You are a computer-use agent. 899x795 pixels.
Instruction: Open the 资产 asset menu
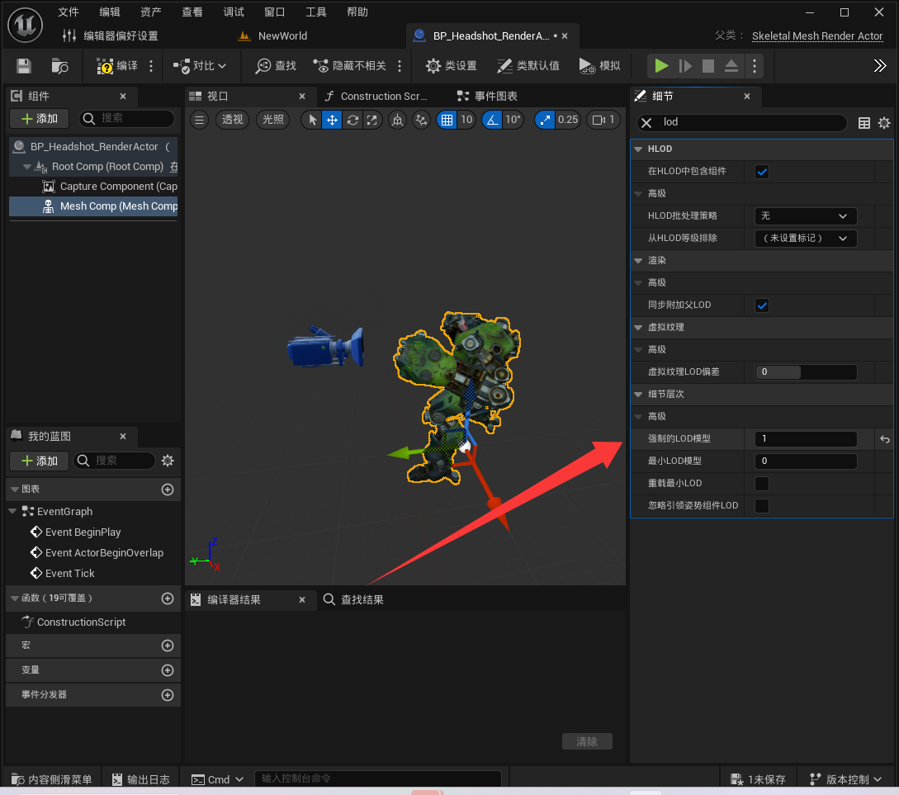tap(151, 12)
